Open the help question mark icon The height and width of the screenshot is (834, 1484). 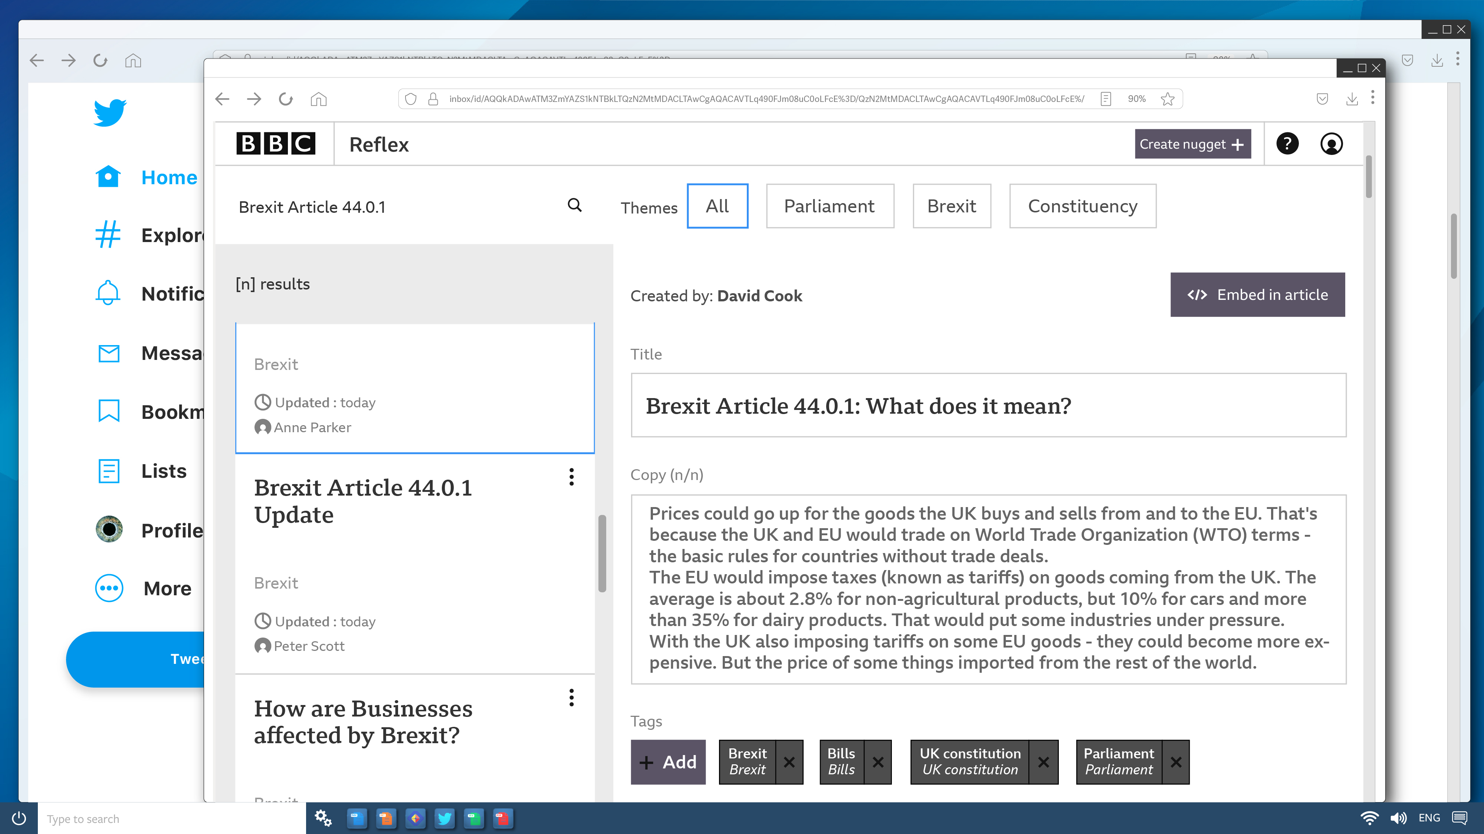[1287, 144]
